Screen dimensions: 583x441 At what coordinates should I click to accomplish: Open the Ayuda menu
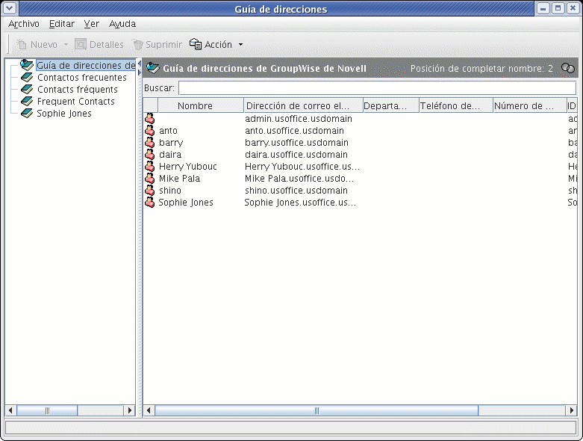click(x=122, y=24)
